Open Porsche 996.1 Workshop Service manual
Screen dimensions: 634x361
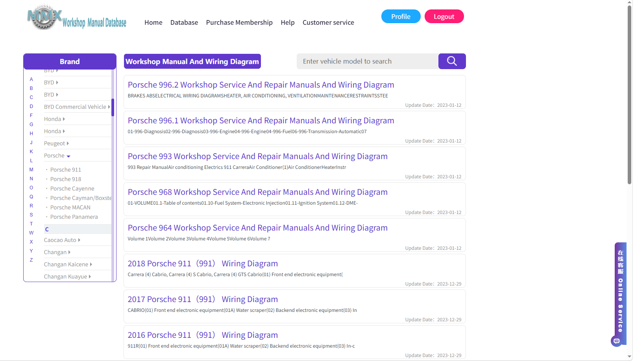[261, 121]
